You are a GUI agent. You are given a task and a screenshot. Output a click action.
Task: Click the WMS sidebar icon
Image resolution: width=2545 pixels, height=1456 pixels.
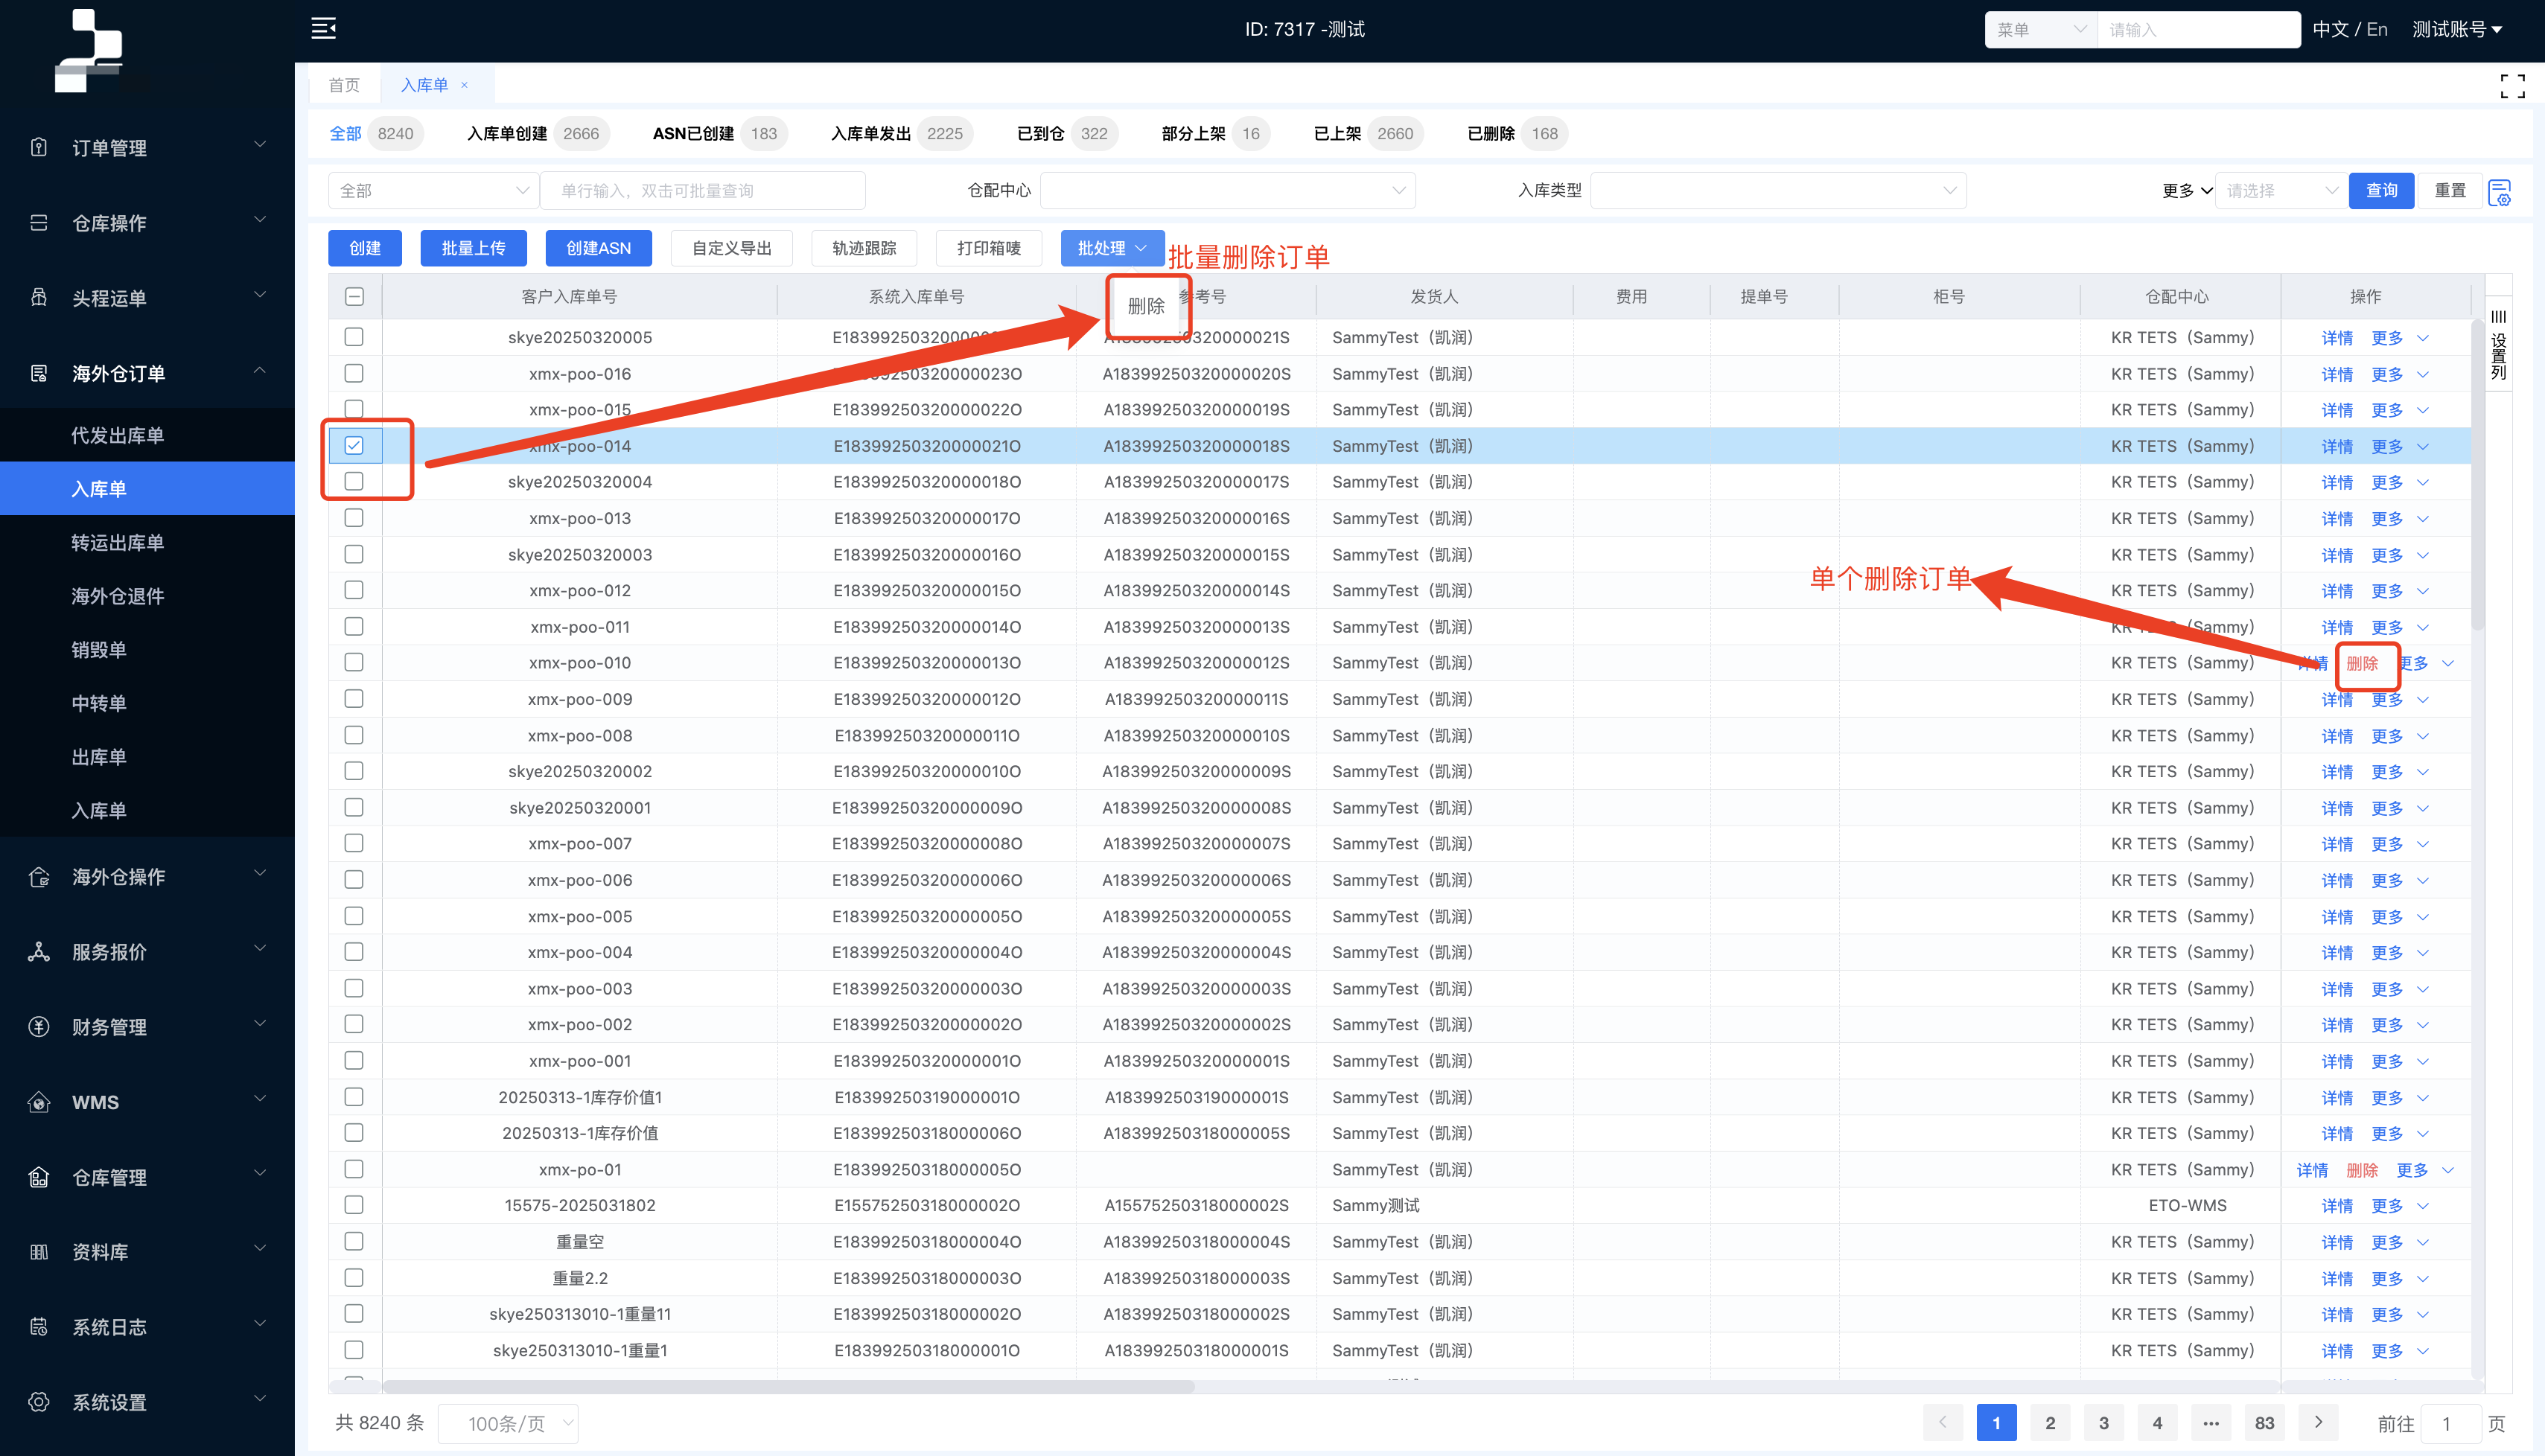coord(39,1102)
